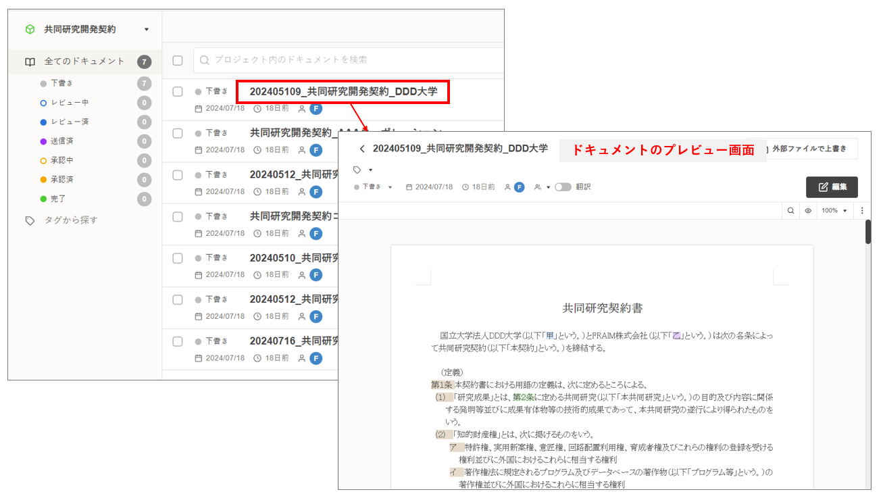Check the box for 202405109 DDD大学 document

click(178, 91)
